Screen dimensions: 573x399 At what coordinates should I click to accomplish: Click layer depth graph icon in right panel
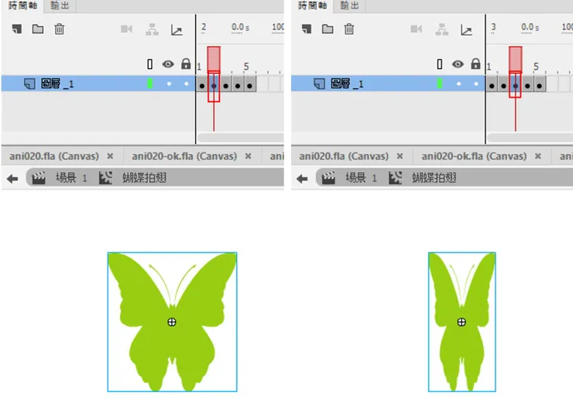point(466,30)
